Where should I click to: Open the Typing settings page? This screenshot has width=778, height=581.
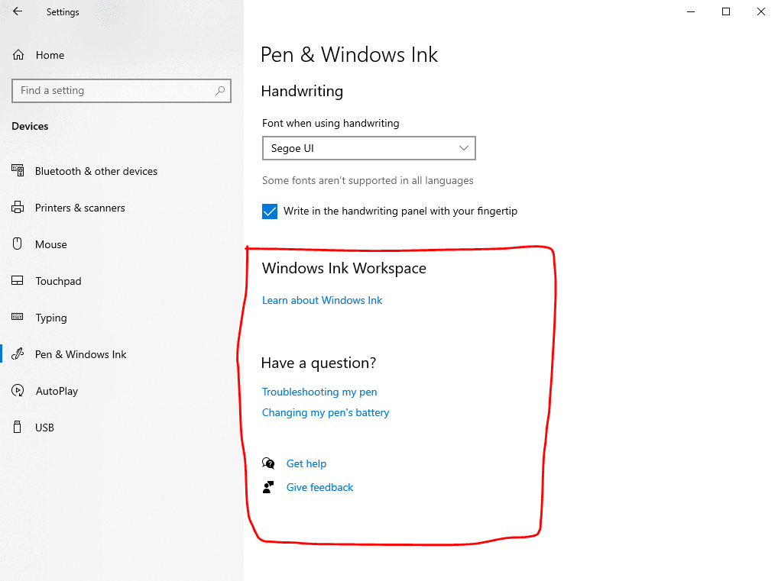tap(51, 318)
